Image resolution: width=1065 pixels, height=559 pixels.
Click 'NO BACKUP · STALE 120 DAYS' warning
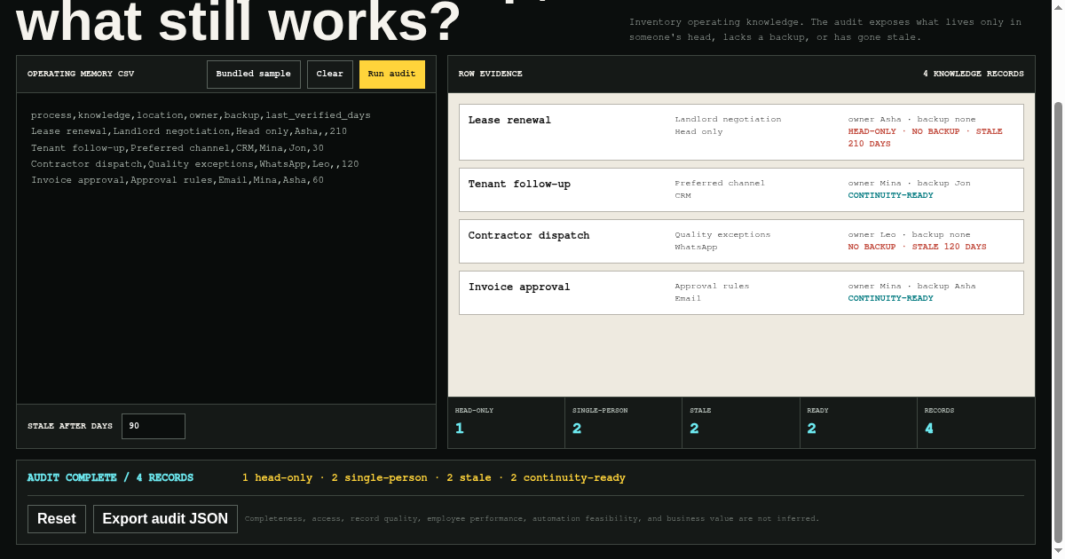(x=917, y=247)
